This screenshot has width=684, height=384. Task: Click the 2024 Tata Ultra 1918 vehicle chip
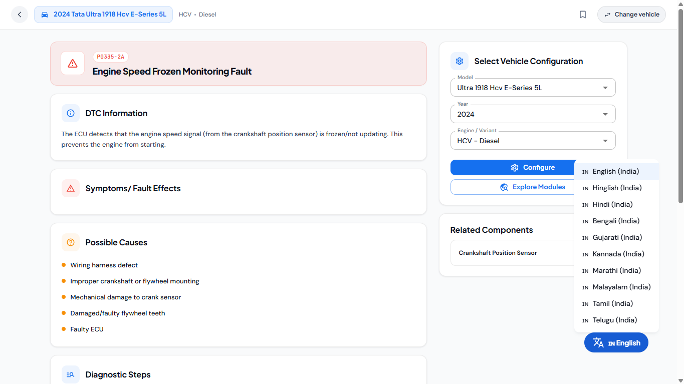pos(103,15)
